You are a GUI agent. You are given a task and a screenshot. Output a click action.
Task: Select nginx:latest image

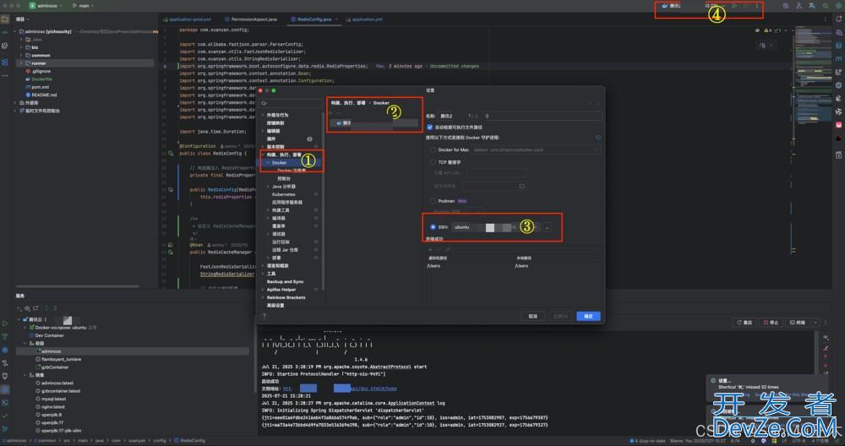point(53,406)
